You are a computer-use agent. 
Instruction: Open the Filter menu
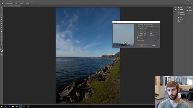(x=23, y=1)
